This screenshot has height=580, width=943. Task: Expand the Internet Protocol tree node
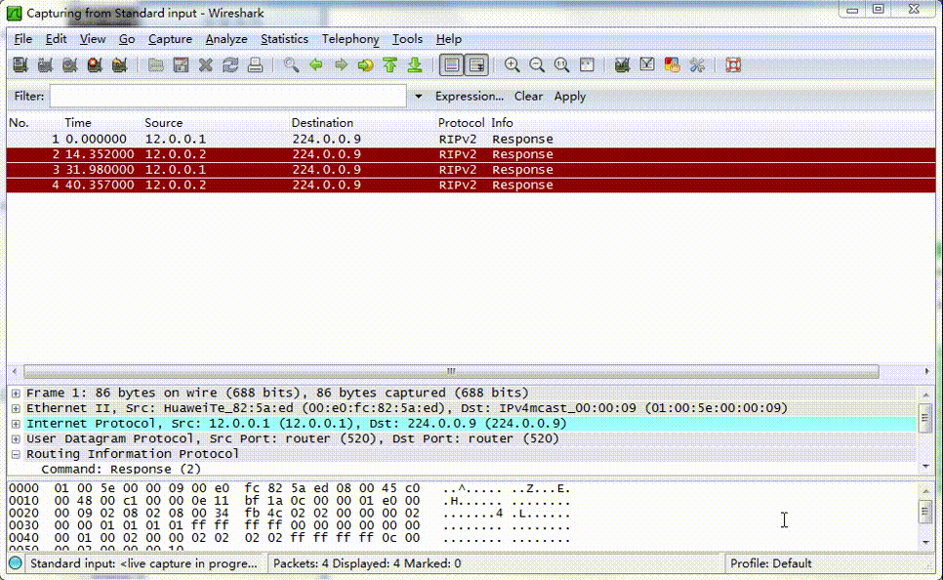click(16, 424)
